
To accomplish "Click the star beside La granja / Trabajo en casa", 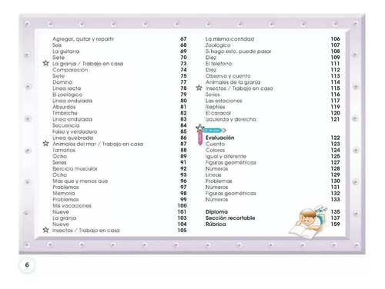I will [x=45, y=63].
